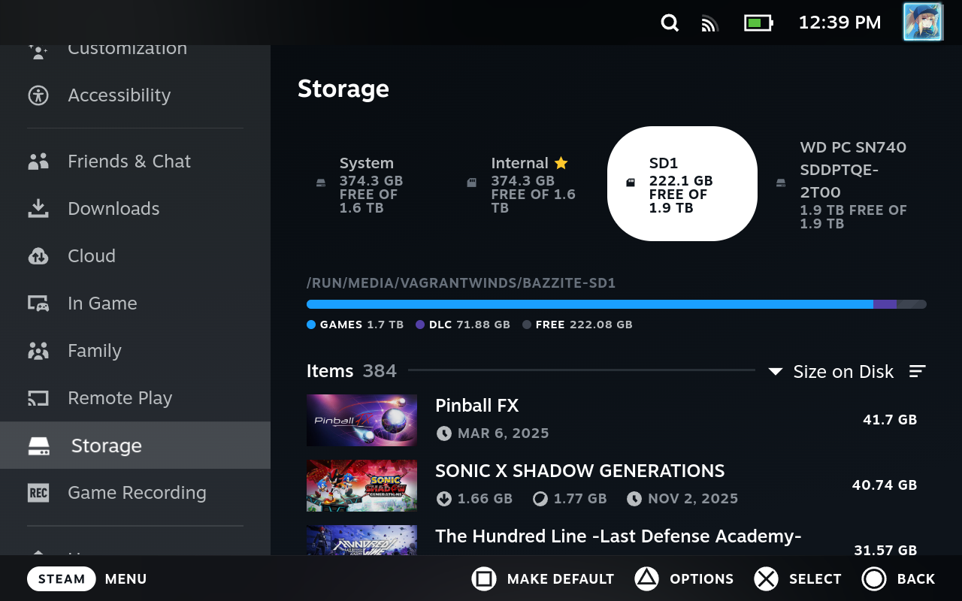Expand the Size on Disk sort dropdown
This screenshot has height=601, width=962.
[832, 371]
